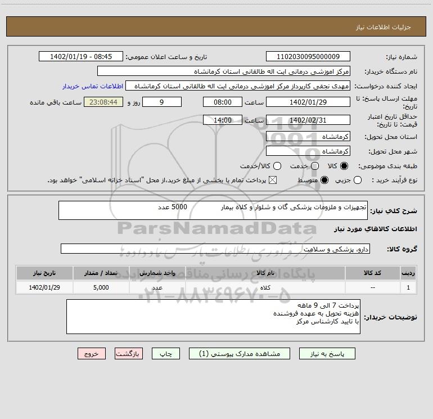The image size is (433, 419).
Task: Click the 'تعداد / مقدار' column header
Action: click(101, 273)
